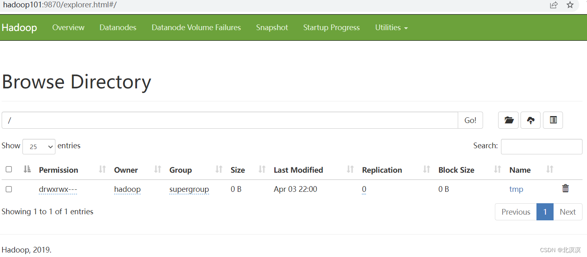
Task: Open the Show entries count dropdown
Action: 39,147
